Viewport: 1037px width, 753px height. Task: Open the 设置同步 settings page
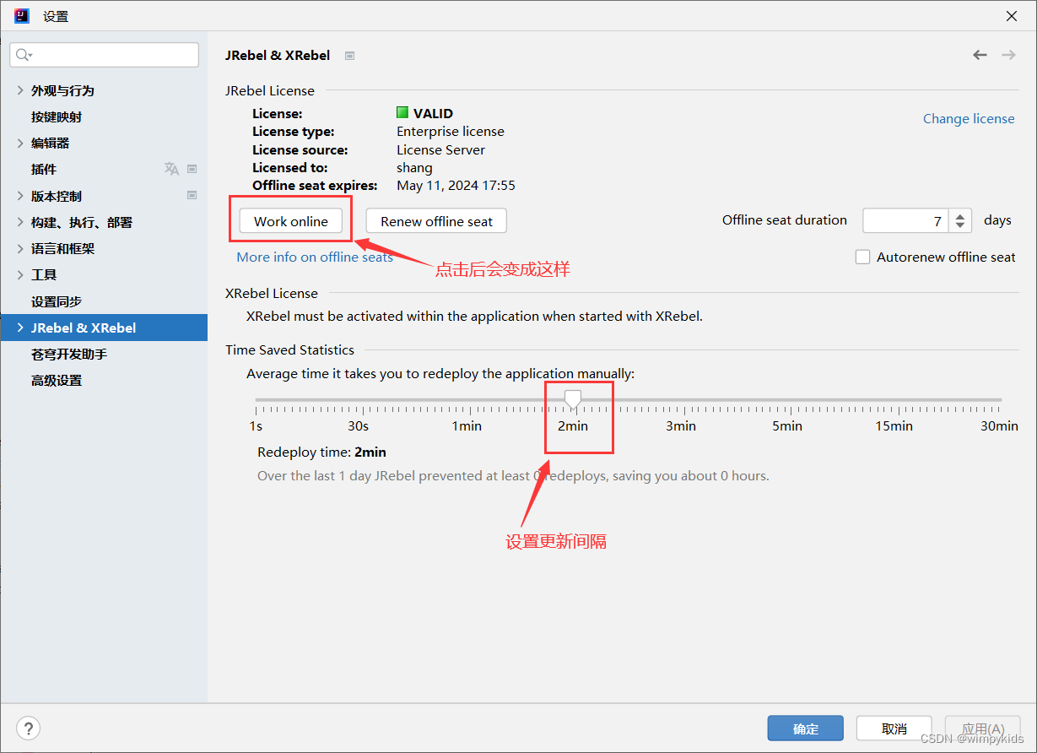coord(57,301)
